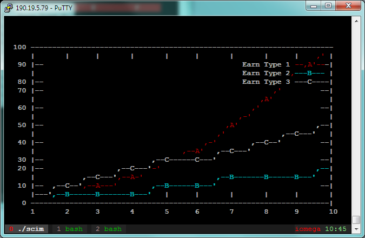Viewport: 365px width, 238px height.
Task: Click the red A marker near 50
Action: pos(232,125)
